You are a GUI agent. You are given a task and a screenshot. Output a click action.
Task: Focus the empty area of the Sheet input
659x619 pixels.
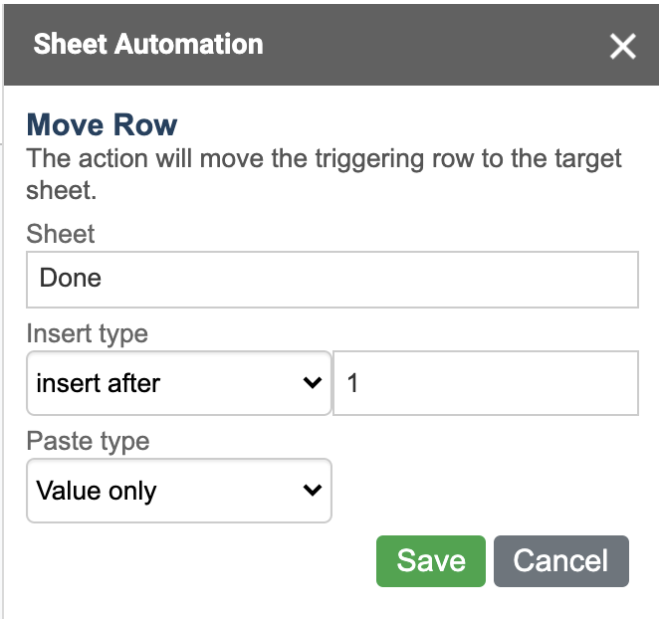[370, 280]
